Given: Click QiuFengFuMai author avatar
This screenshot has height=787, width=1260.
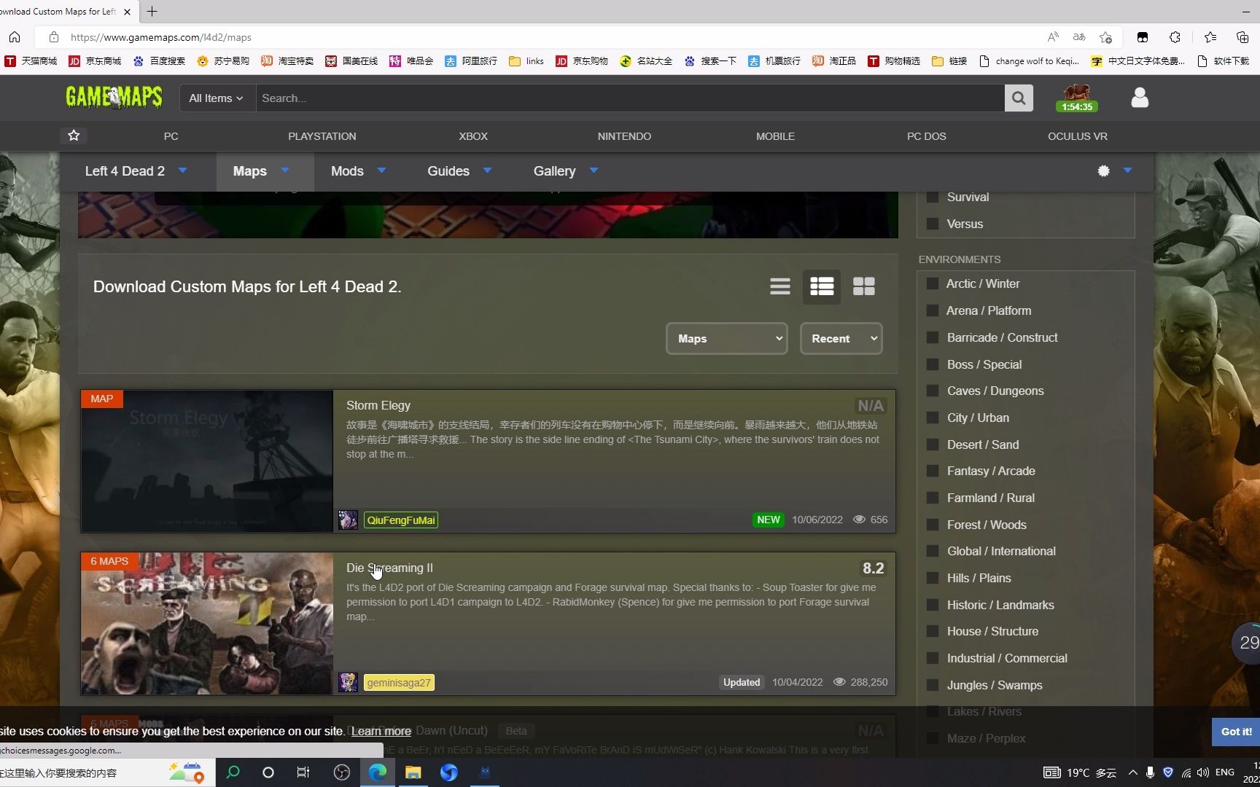Looking at the screenshot, I should (348, 520).
